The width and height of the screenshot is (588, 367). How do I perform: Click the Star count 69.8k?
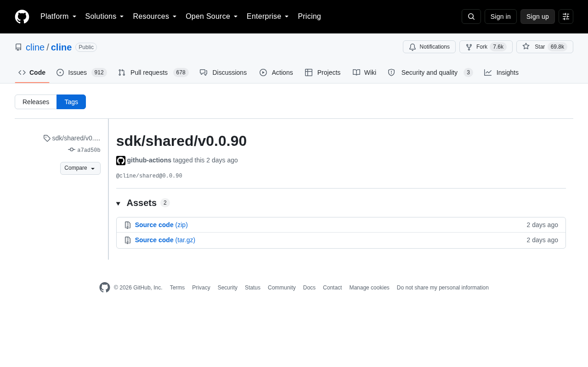click(x=557, y=47)
